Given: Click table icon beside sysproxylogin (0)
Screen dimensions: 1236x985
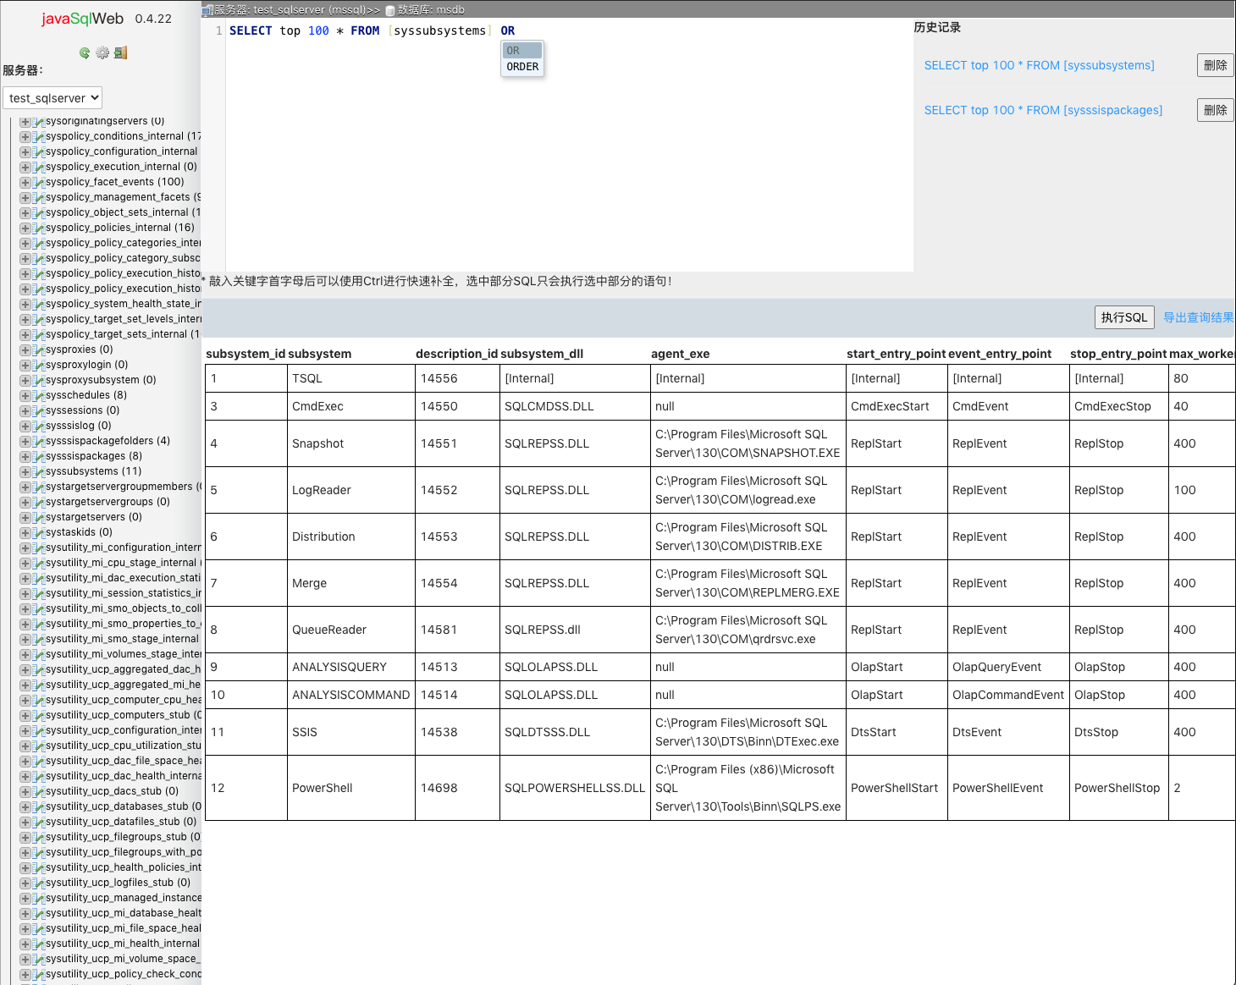Looking at the screenshot, I should 39,366.
